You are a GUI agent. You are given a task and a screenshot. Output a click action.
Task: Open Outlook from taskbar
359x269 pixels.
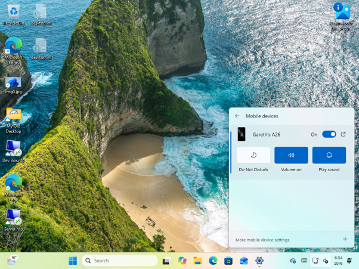[x=243, y=261]
